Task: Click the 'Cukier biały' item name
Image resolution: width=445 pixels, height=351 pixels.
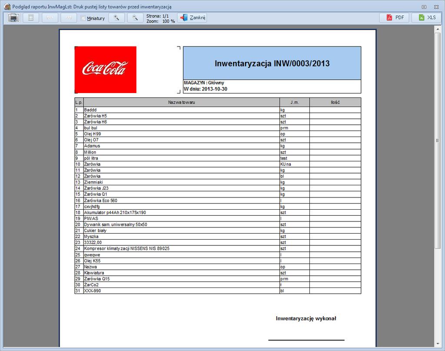Action: pos(95,231)
